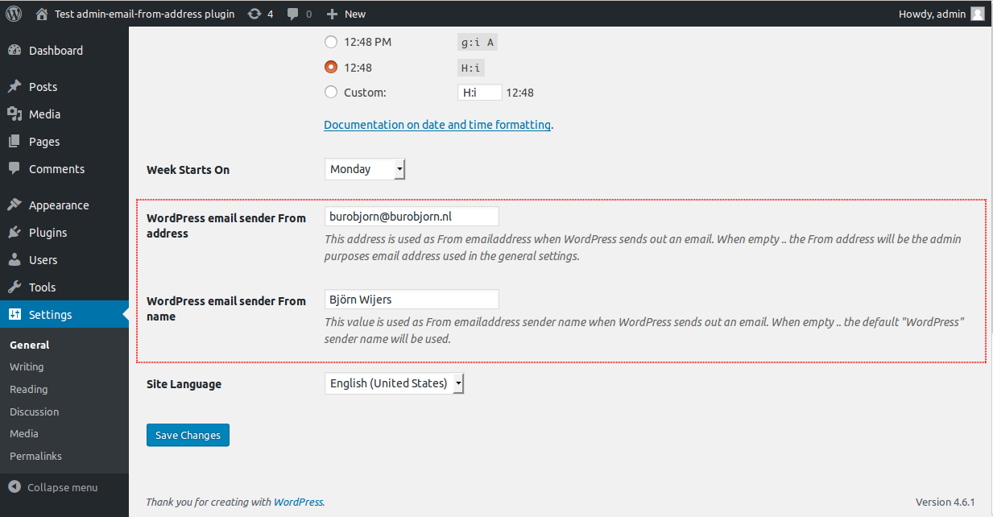Screen dimensions: 993x517
Task: Click New in the admin bar
Action: click(355, 14)
